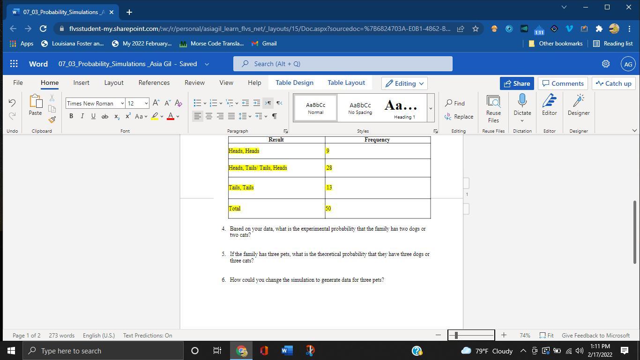The image size is (640, 360).
Task: Click the Undo arrow icon
Action: click(12, 103)
